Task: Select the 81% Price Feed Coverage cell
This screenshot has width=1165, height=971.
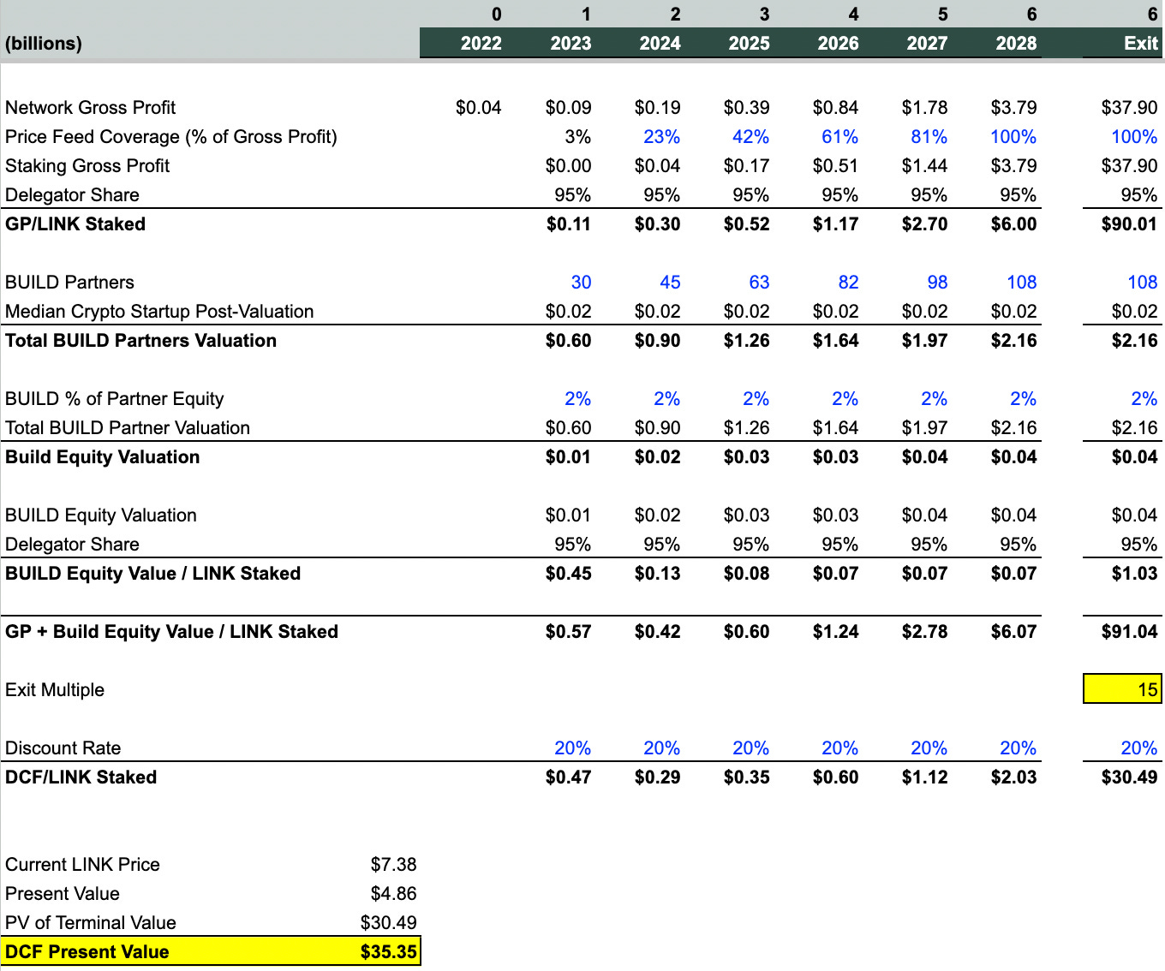Action: [x=929, y=136]
